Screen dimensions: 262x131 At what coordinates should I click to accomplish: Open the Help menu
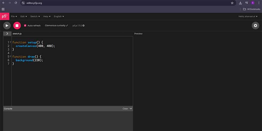(x=47, y=16)
